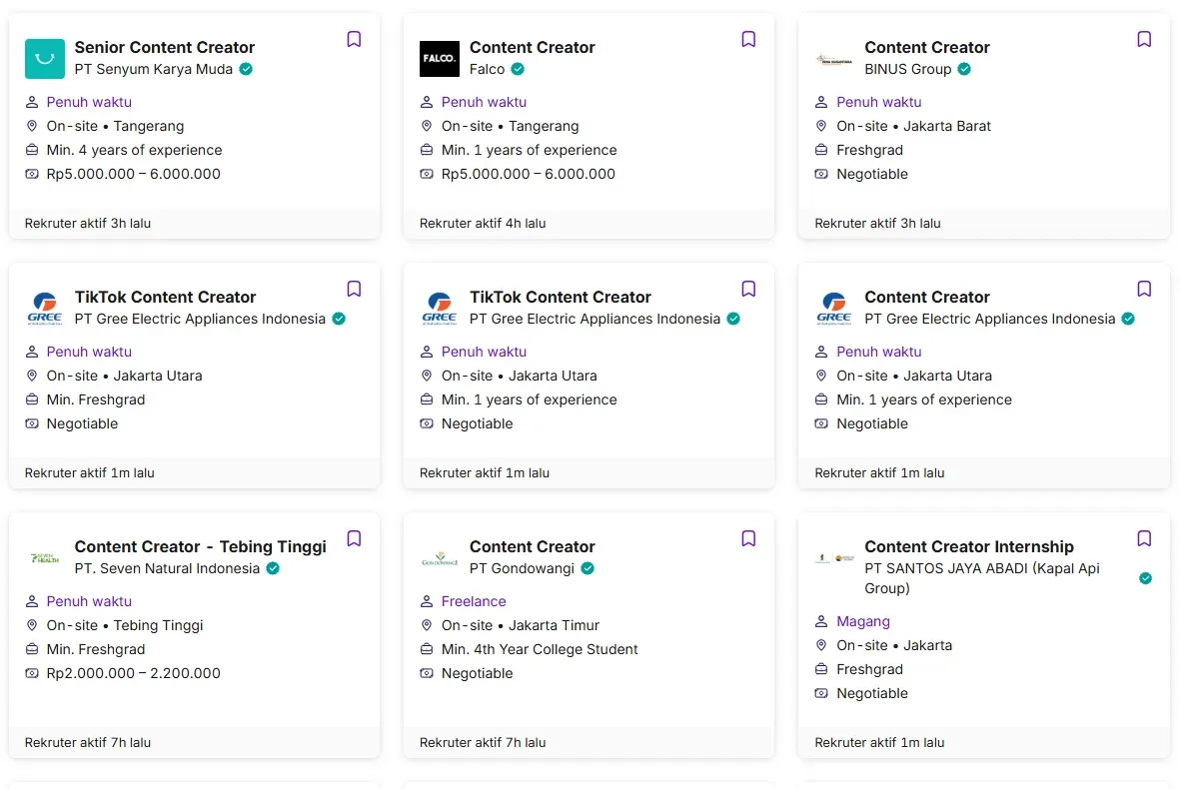Bookmark the BINUS Group Content Creator job
The height and width of the screenshot is (789, 1180).
pos(1144,40)
